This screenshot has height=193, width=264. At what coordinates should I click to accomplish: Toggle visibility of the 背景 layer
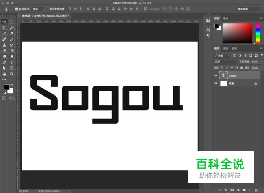click(216, 83)
